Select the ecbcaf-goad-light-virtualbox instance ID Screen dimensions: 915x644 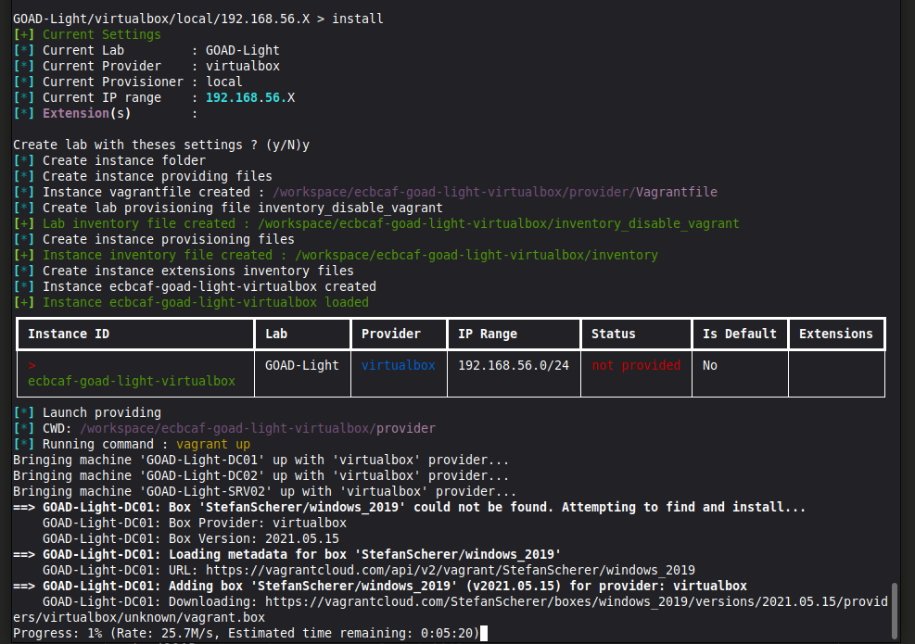(x=131, y=381)
